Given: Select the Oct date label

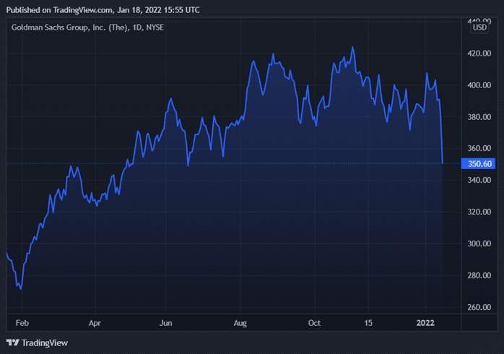Looking at the screenshot, I should 314,324.
